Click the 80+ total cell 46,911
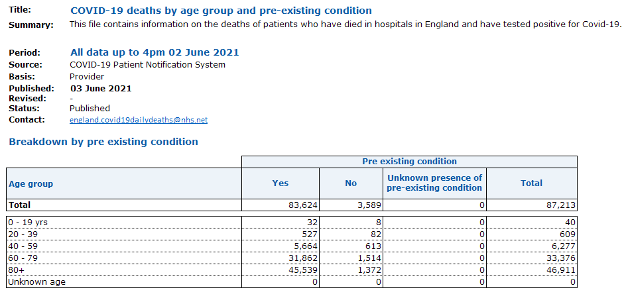The image size is (622, 300). tap(531, 270)
